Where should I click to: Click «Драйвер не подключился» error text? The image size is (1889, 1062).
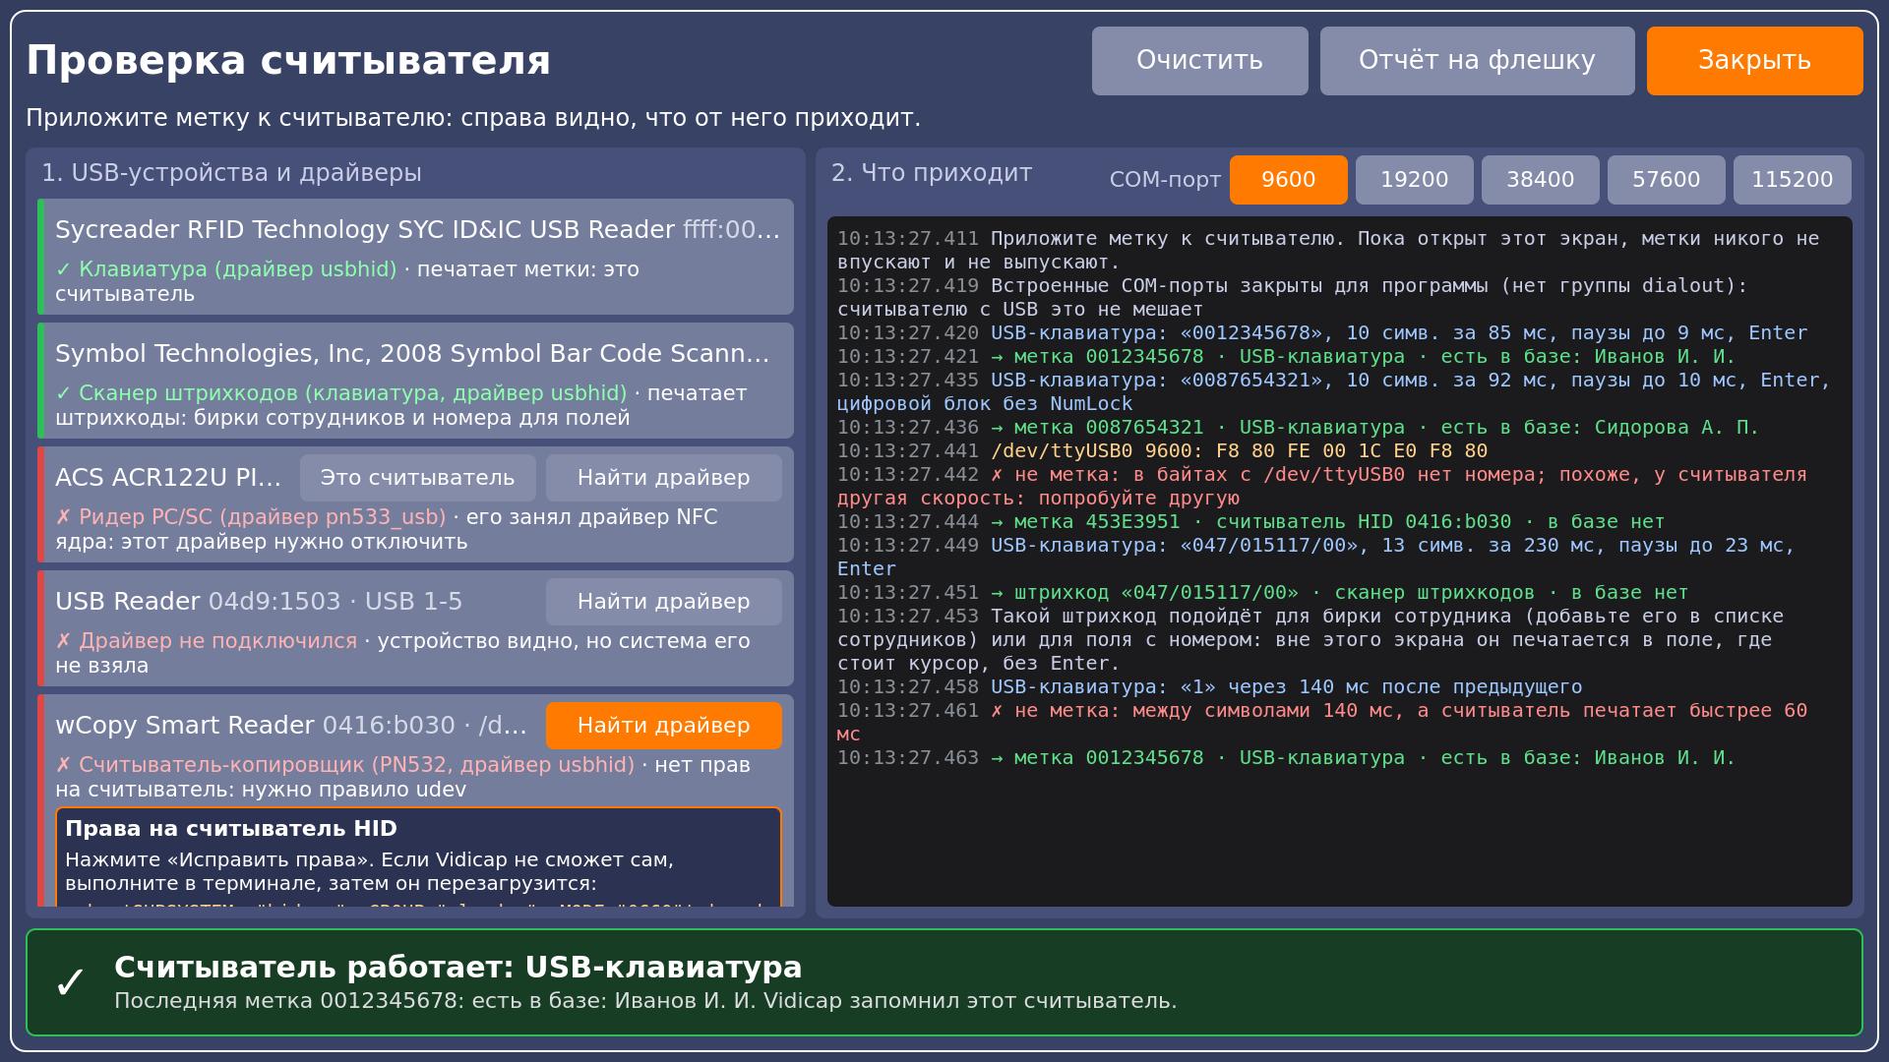pyautogui.click(x=207, y=641)
